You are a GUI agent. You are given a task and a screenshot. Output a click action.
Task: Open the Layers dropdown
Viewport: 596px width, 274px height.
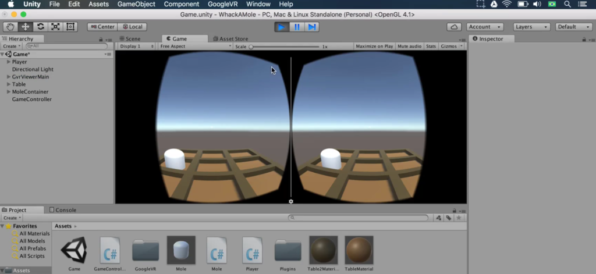pyautogui.click(x=532, y=27)
